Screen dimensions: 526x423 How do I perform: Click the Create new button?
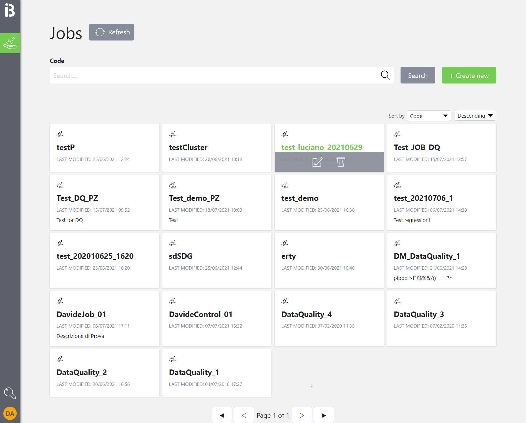point(469,75)
